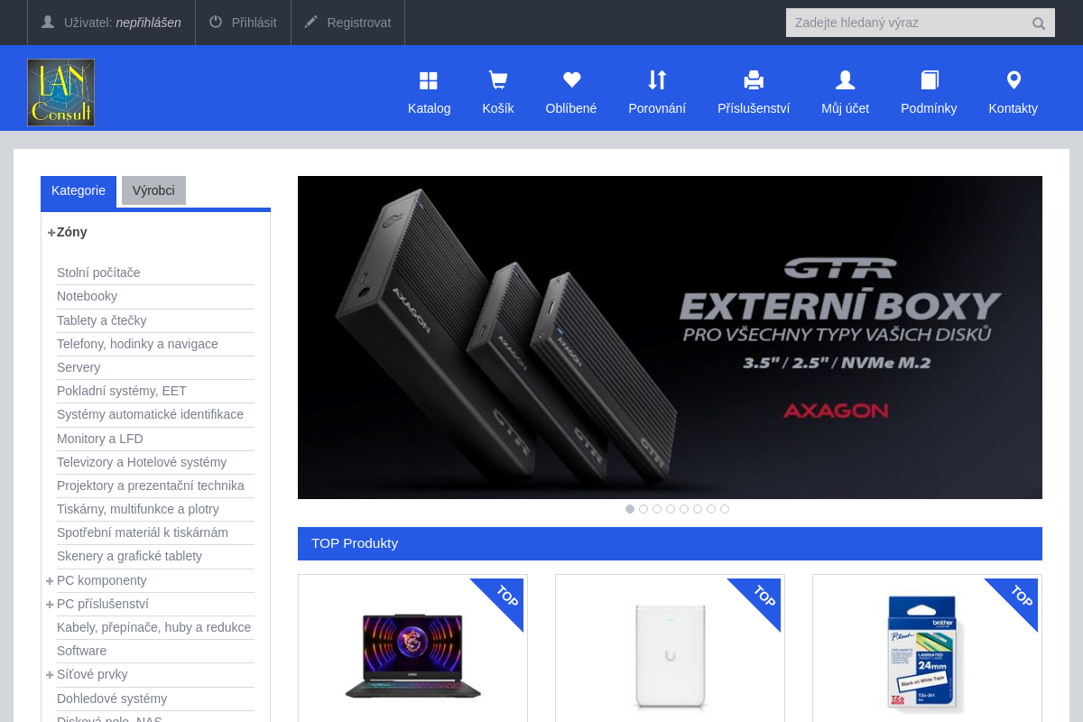The image size is (1083, 722).
Task: Open the Kontakty location pin icon
Action: (1014, 80)
